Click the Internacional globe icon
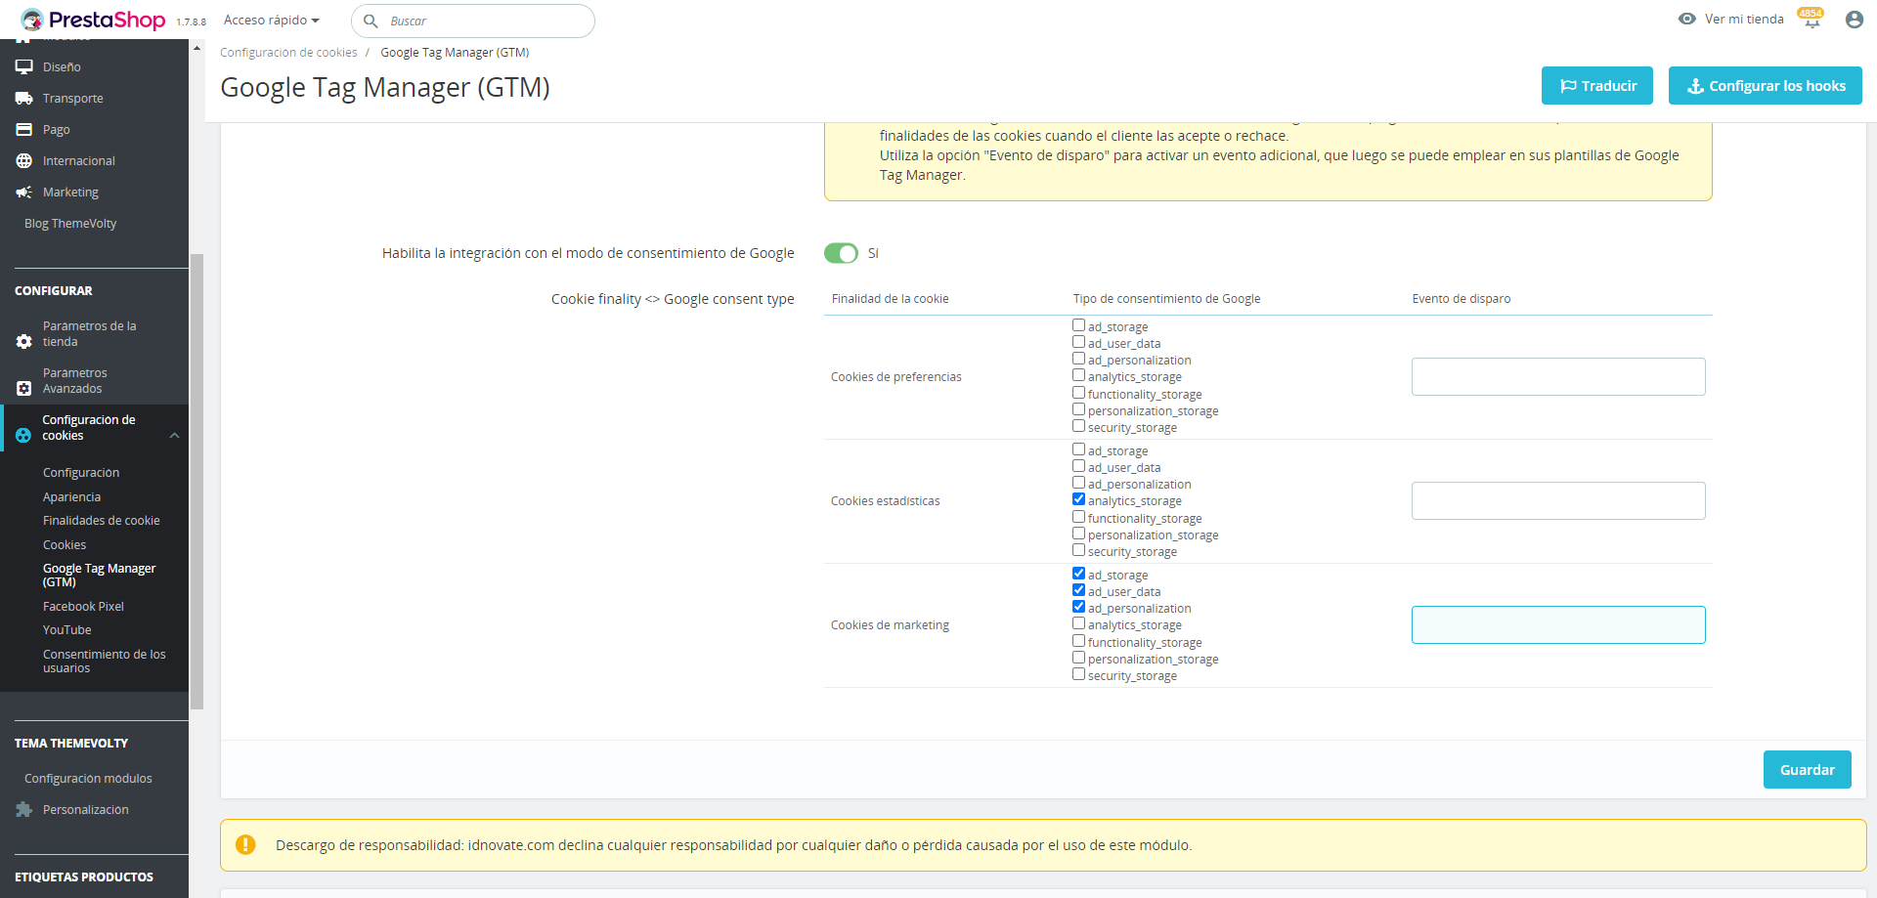Image resolution: width=1877 pixels, height=898 pixels. click(x=24, y=161)
